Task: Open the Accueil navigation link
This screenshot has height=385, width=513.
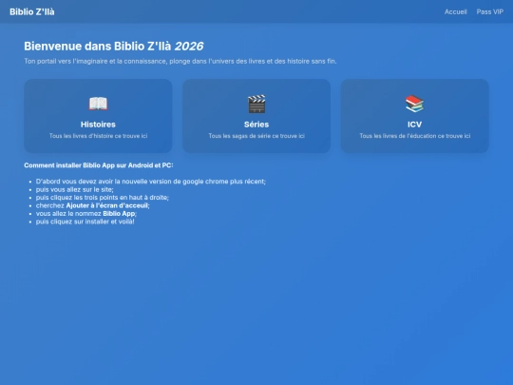Action: click(x=455, y=11)
